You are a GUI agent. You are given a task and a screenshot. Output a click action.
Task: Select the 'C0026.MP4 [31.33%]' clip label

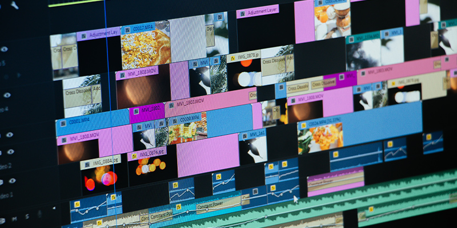click(x=324, y=122)
